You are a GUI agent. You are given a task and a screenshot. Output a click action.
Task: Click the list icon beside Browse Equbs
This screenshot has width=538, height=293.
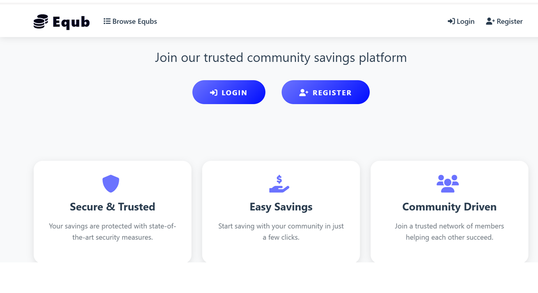(107, 21)
